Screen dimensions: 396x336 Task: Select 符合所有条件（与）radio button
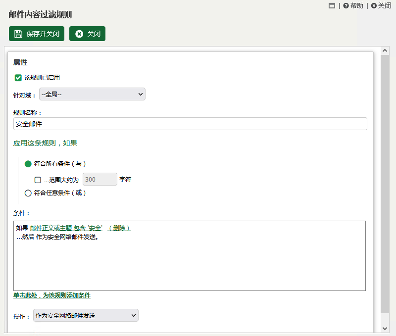pos(28,164)
